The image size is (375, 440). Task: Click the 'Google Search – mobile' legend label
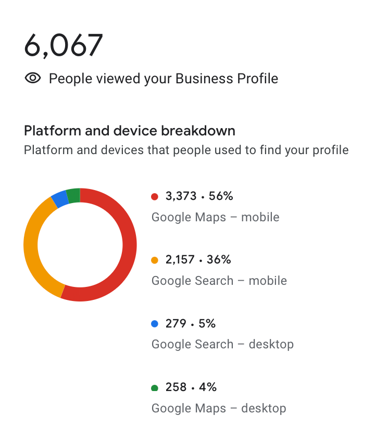pyautogui.click(x=219, y=281)
